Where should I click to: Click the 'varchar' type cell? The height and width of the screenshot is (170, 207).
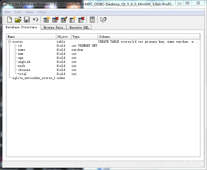coord(77,50)
